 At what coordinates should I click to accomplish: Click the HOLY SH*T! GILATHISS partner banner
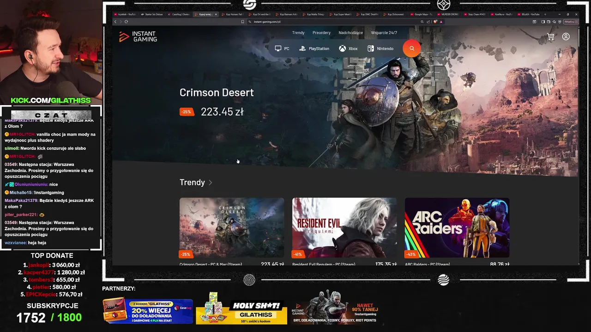[241, 308]
